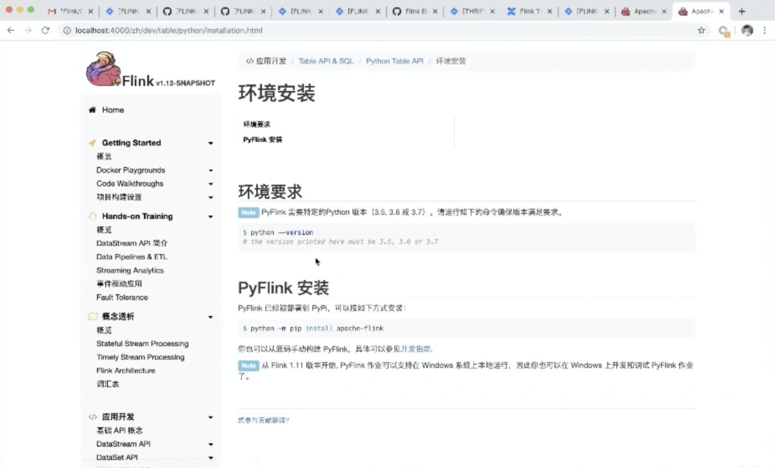Close the active Apache tab

coord(721,11)
